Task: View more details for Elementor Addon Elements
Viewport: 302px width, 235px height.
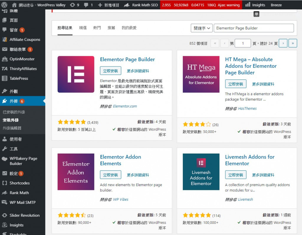Action: pos(138,175)
